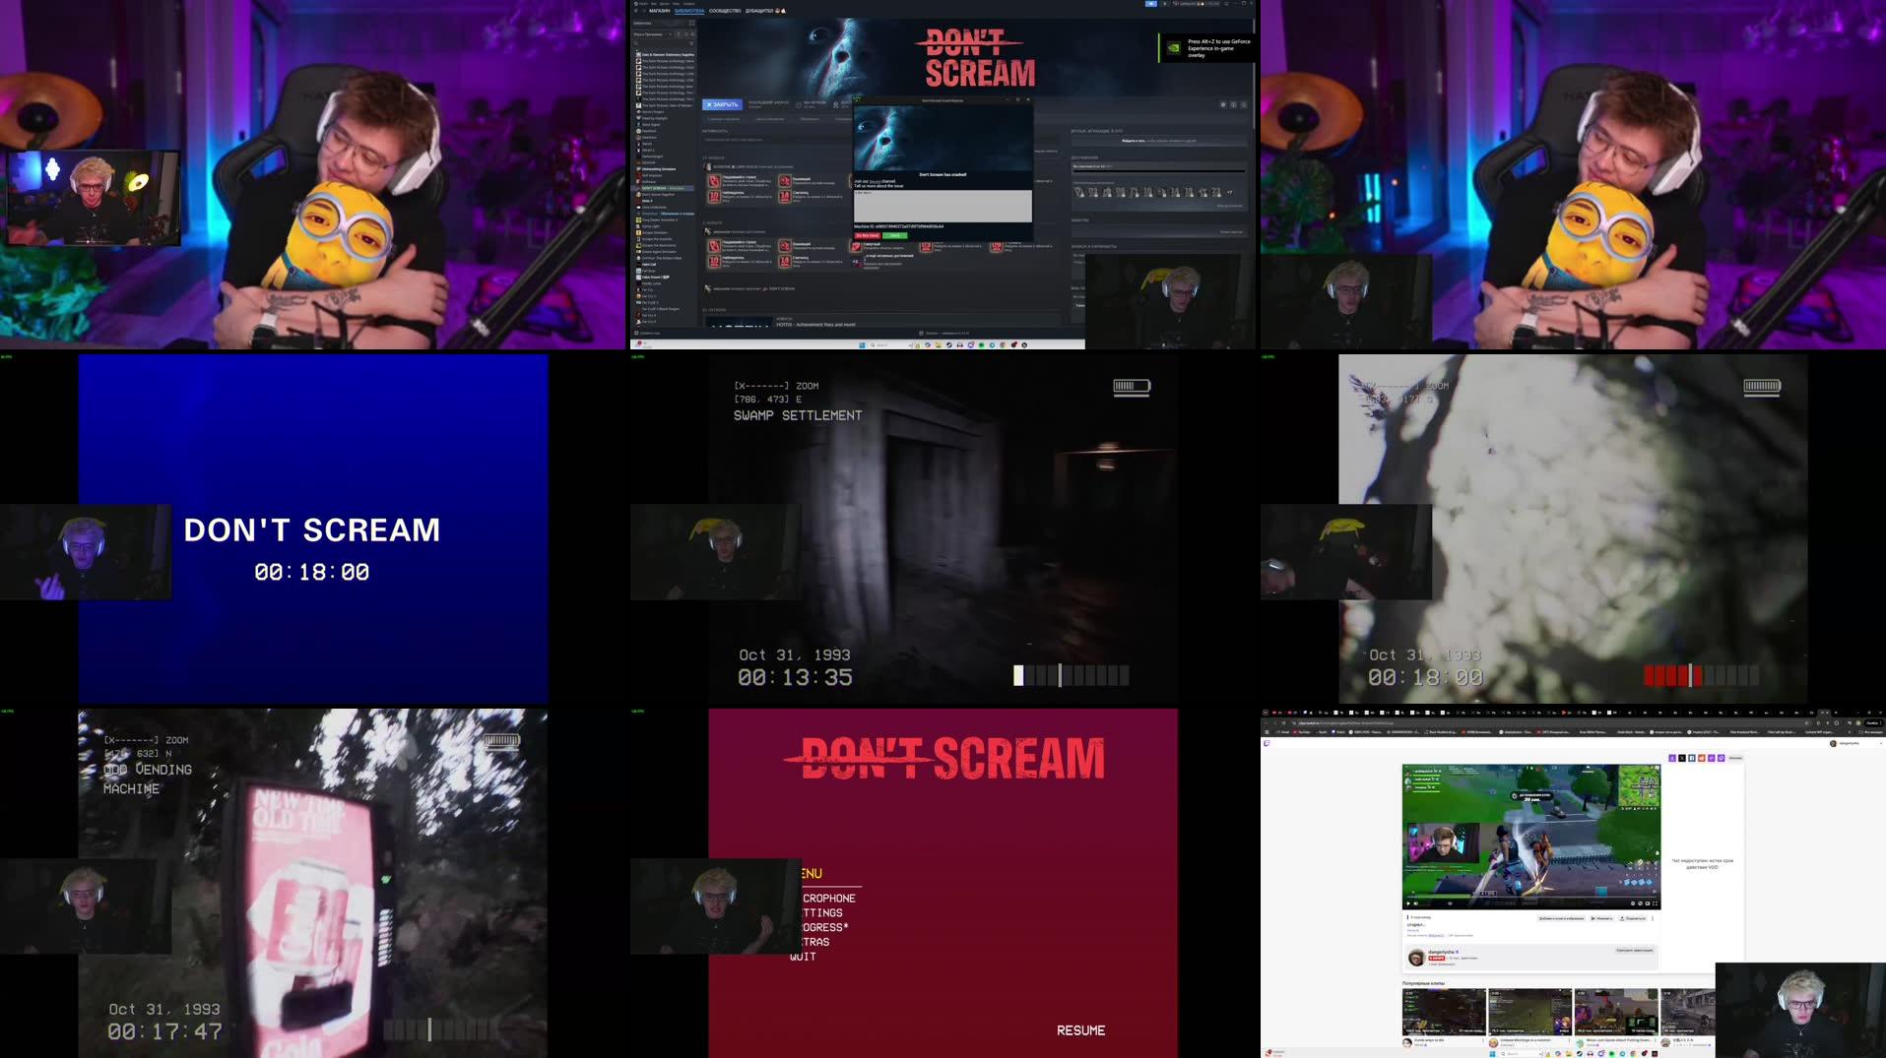Open the СООБЩЕСТВО tab in Steam

point(725,11)
